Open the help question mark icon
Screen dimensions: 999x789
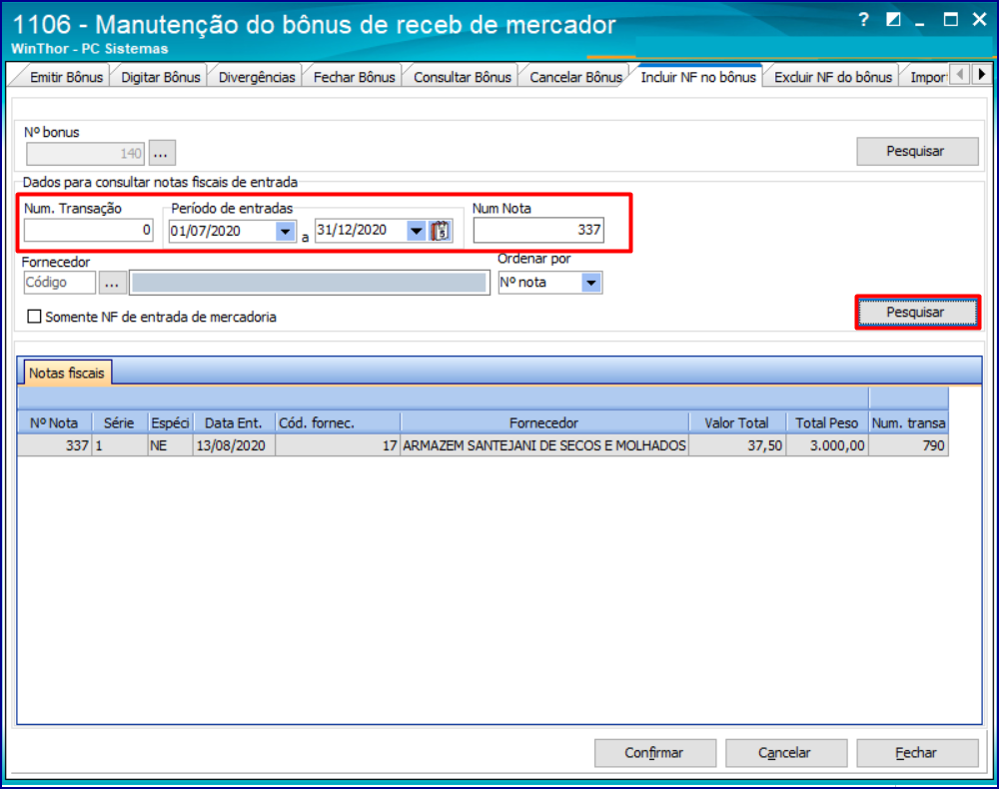pyautogui.click(x=863, y=20)
